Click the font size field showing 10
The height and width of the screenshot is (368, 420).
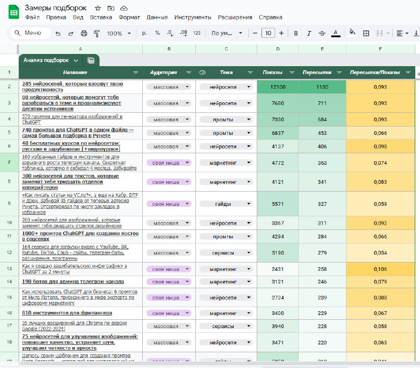pos(268,33)
